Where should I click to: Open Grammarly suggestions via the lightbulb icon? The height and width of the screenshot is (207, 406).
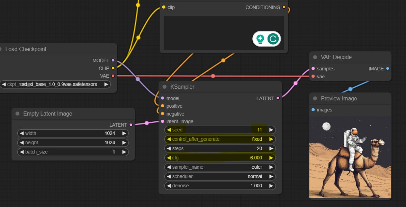[259, 39]
